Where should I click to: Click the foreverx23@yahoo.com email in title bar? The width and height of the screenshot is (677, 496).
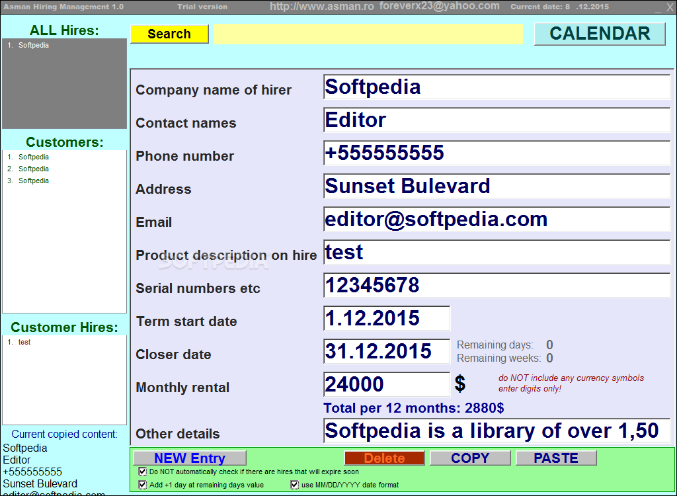[439, 6]
